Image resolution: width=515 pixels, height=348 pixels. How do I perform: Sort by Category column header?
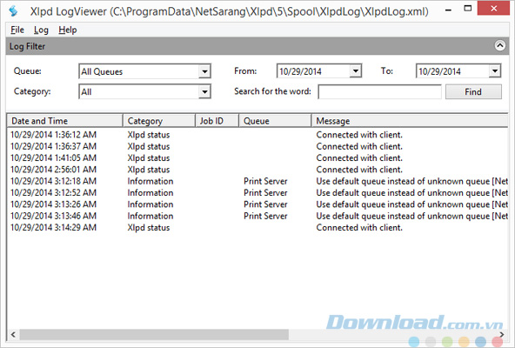coord(159,121)
